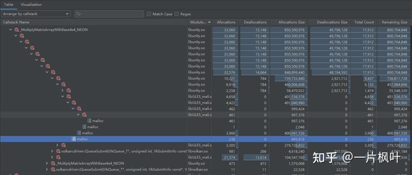Screen dimensions: 412x175
Task: Click the search filter input field
Action: tap(109, 14)
